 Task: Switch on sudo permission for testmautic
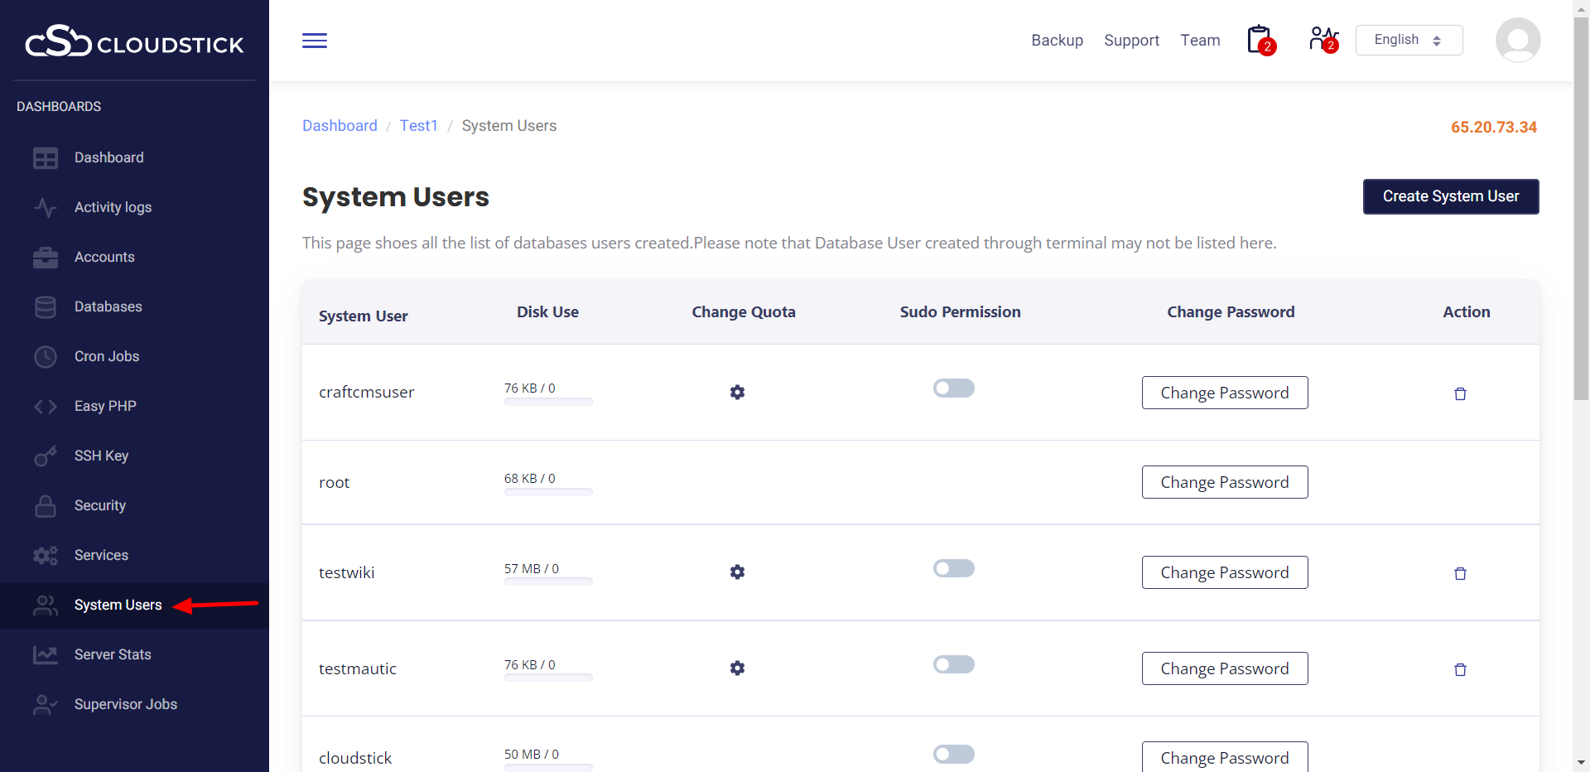pyautogui.click(x=953, y=664)
